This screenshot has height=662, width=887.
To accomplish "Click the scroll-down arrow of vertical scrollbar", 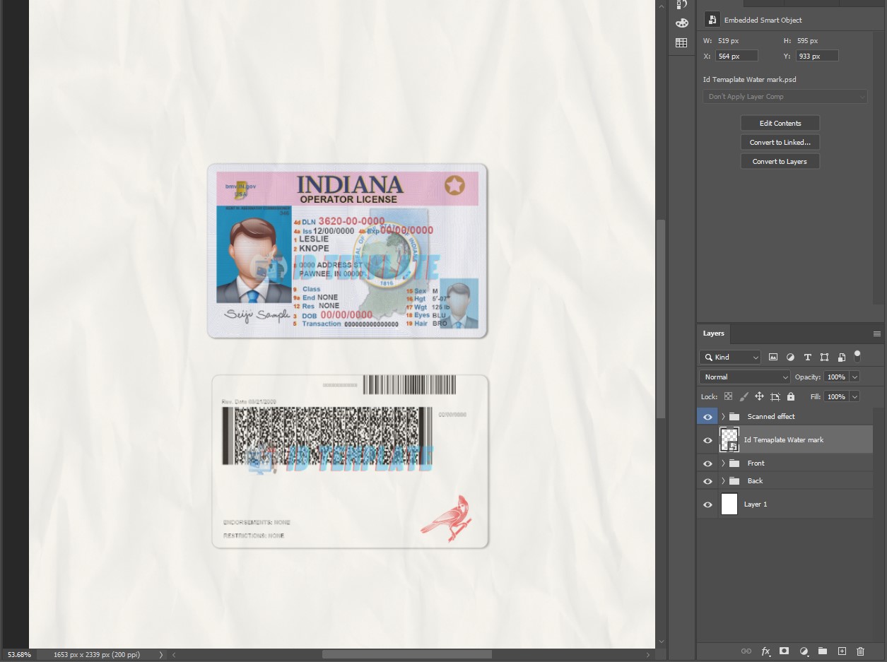I will point(662,642).
